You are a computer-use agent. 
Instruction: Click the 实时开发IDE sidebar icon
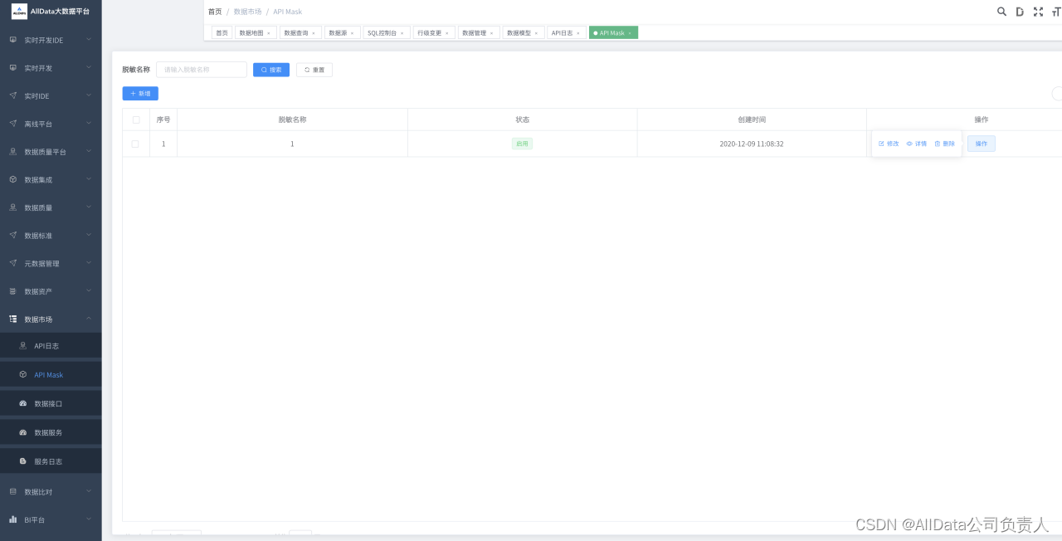coord(13,40)
